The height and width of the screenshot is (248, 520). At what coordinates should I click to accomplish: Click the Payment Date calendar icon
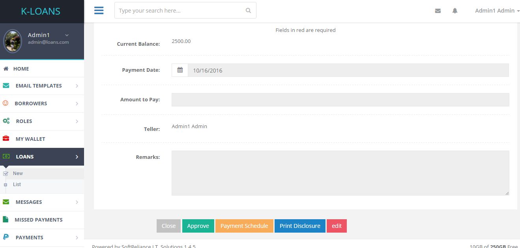[180, 70]
